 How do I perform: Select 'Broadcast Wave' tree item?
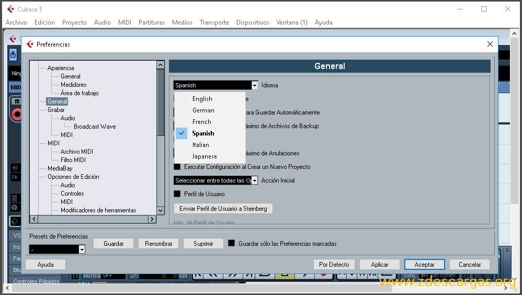tap(95, 127)
